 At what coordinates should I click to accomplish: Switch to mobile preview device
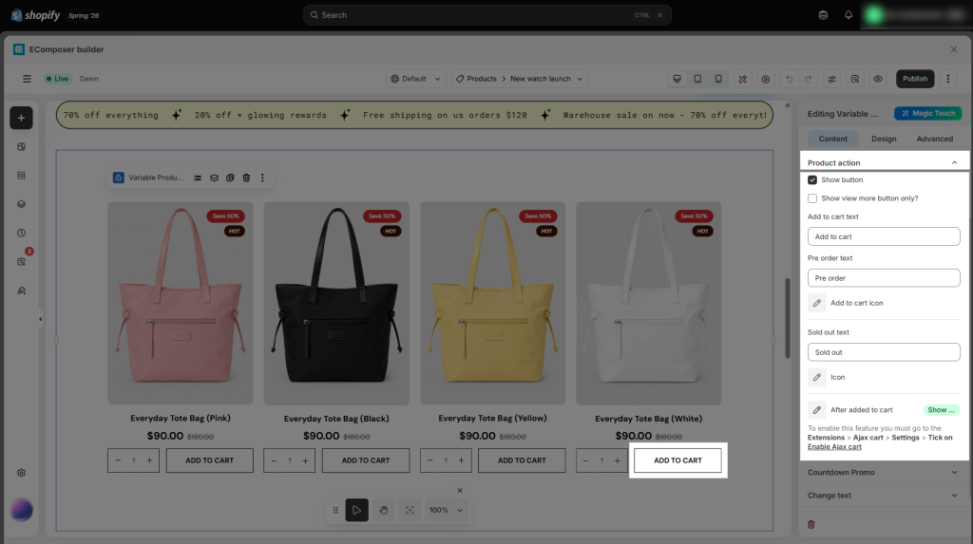pos(718,79)
